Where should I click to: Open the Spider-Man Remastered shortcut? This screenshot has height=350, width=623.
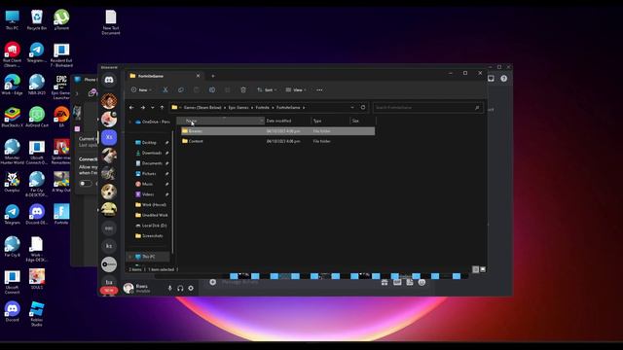pos(61,152)
